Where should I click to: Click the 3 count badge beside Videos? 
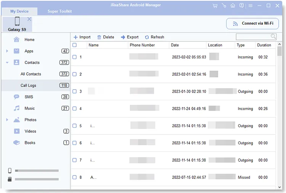[x=66, y=131]
